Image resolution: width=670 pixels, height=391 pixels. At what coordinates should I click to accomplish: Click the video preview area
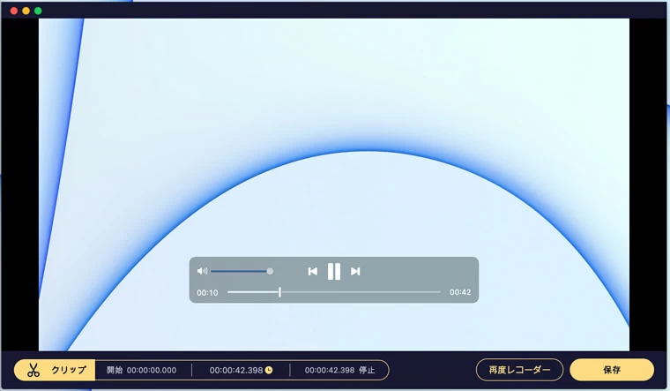pyautogui.click(x=335, y=132)
